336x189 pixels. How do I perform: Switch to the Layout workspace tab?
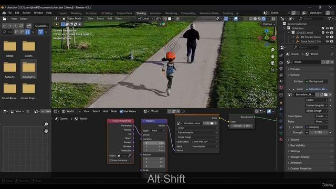click(x=62, y=13)
